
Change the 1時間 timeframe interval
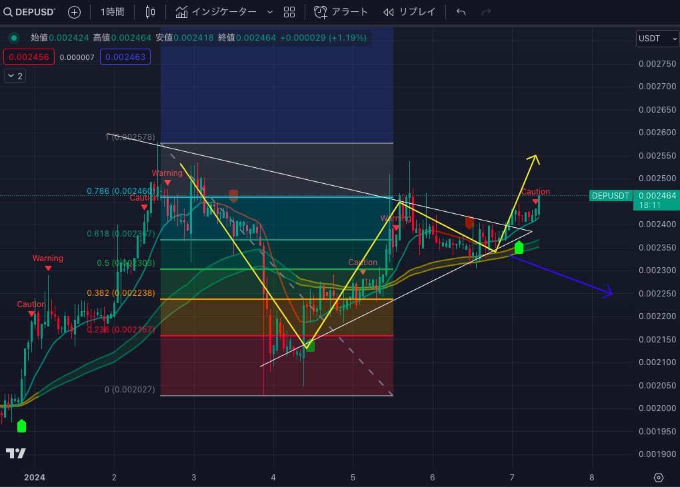112,12
